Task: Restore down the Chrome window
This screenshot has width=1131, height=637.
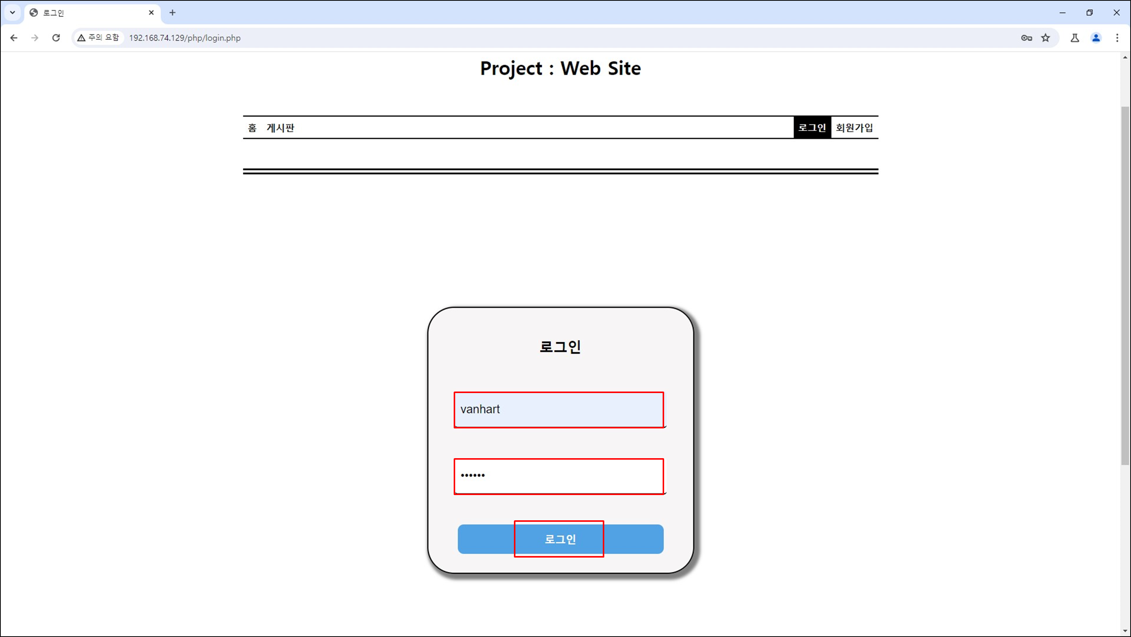Action: [x=1089, y=13]
